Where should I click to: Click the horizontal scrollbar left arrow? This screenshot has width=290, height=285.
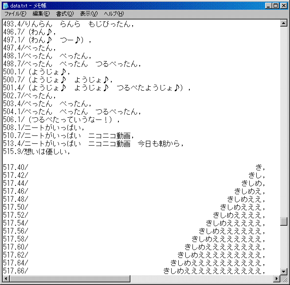(x=6, y=278)
